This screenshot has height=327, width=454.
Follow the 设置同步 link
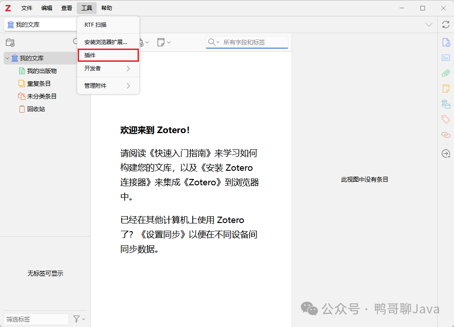tap(163, 235)
